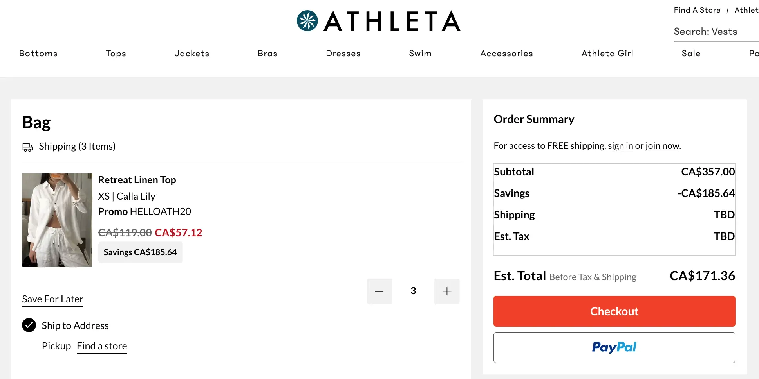The height and width of the screenshot is (379, 759).
Task: Browse the Dresses category
Action: click(343, 54)
